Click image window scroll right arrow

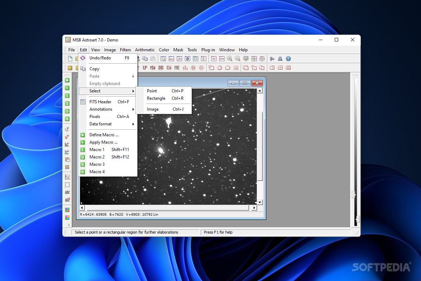(254, 208)
